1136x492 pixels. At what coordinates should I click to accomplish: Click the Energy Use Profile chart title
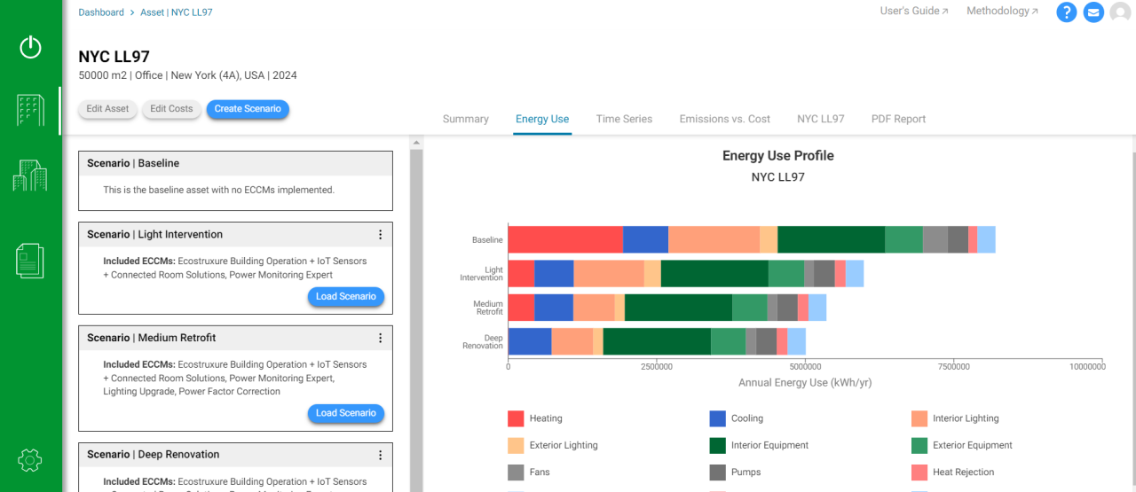pos(778,156)
